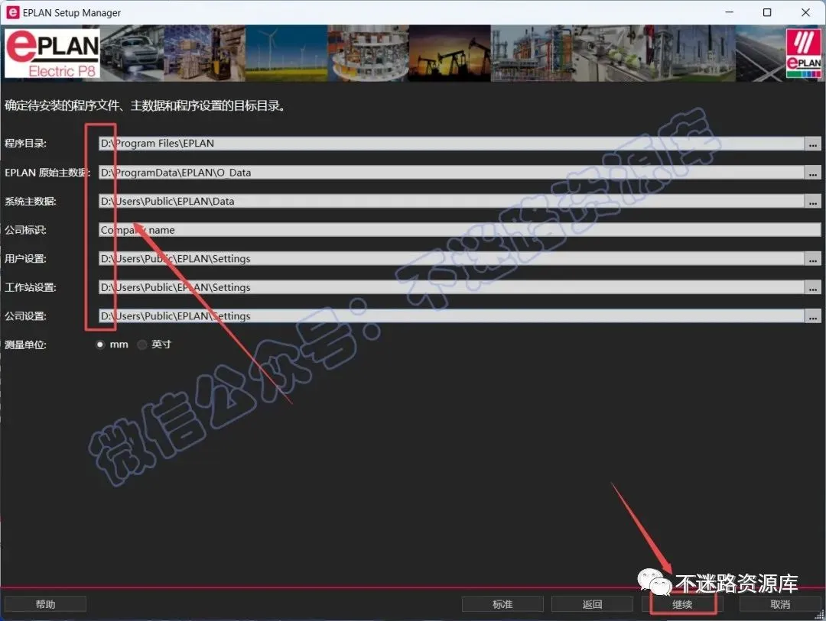
Task: Click the EPLAN 原始主数据 path field
Action: (x=451, y=173)
